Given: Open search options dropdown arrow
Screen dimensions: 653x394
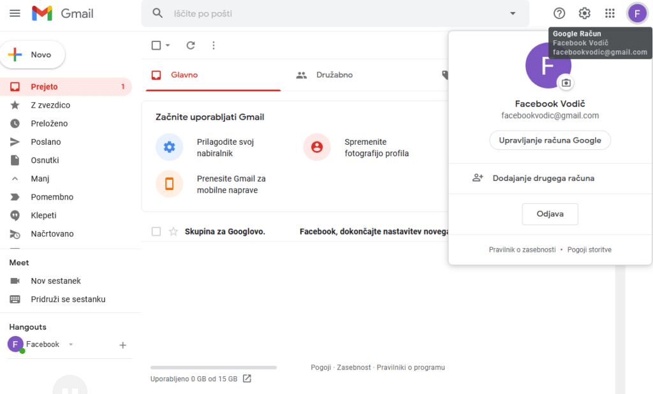Looking at the screenshot, I should tap(513, 13).
